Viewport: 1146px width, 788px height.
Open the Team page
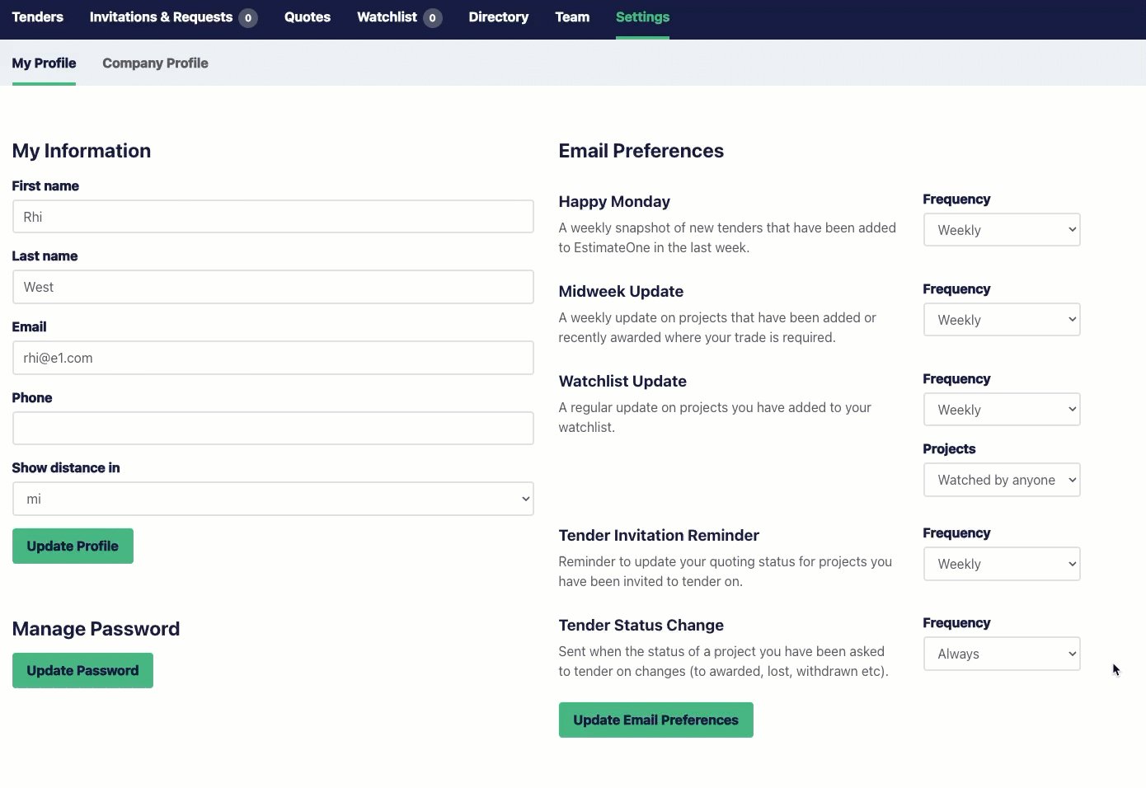click(x=572, y=17)
